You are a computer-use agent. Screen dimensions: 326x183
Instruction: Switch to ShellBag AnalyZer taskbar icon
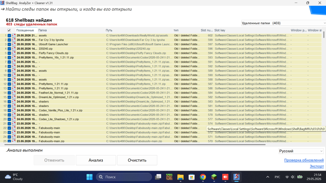pos(237,177)
